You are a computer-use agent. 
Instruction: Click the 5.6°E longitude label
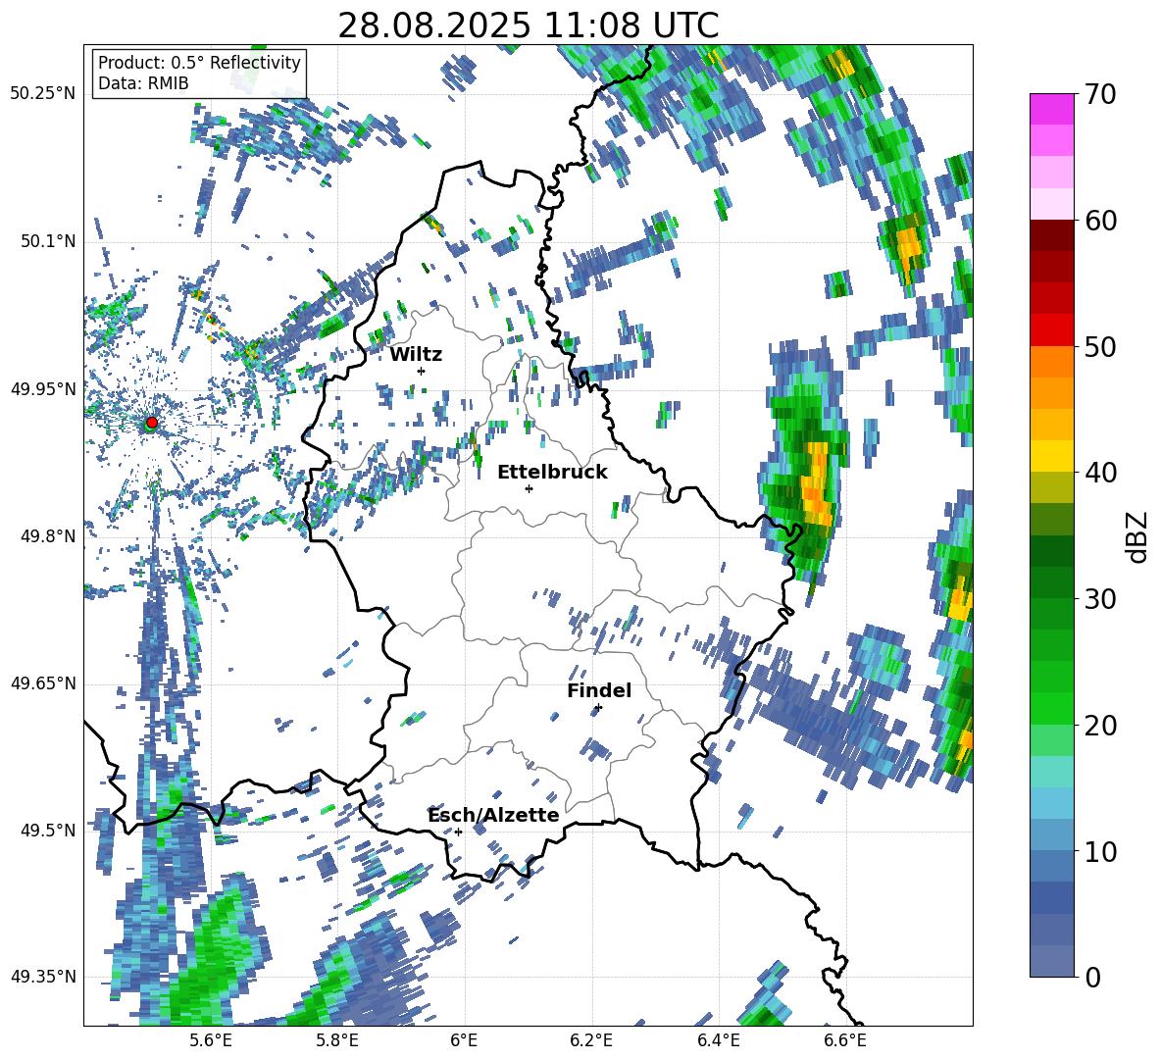210,1040
